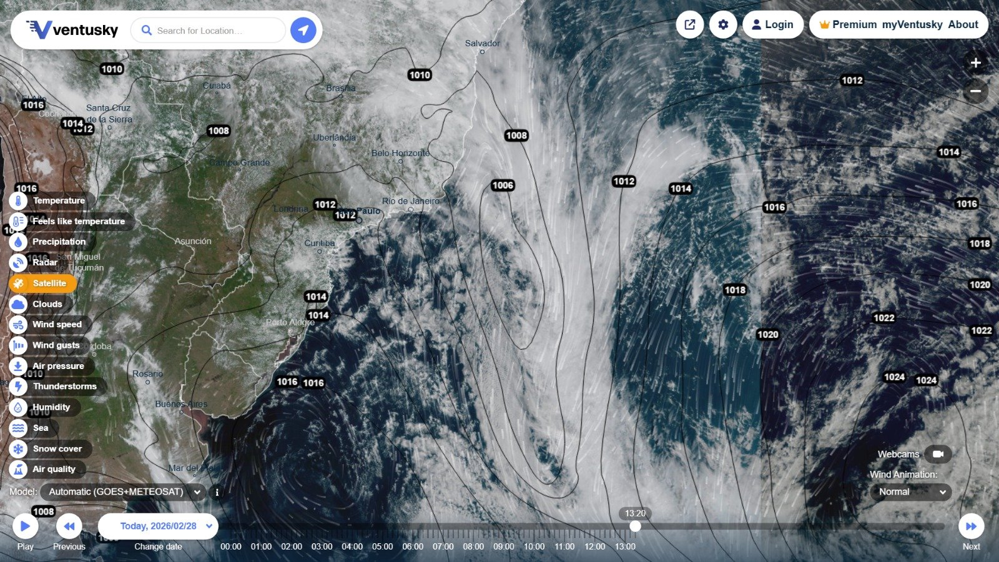Open settings via the gear icon
The width and height of the screenshot is (999, 562).
coord(723,25)
